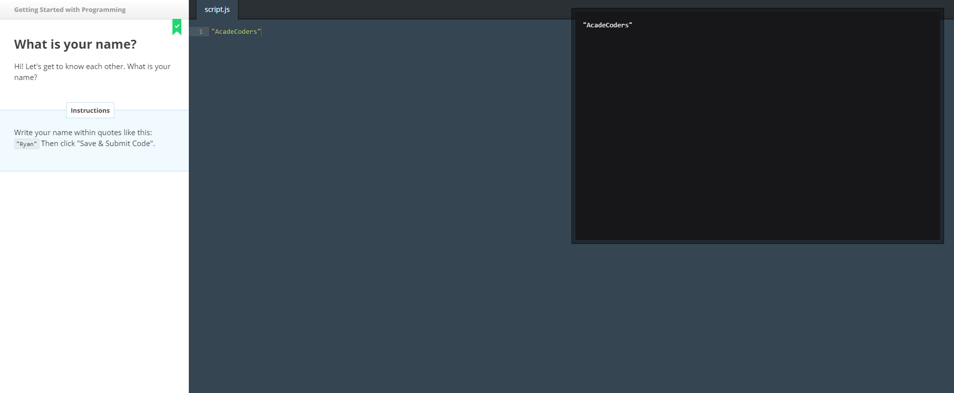The image size is (954, 393).
Task: Click the 'Hi! Let's get to know' paragraph
Action: point(92,72)
